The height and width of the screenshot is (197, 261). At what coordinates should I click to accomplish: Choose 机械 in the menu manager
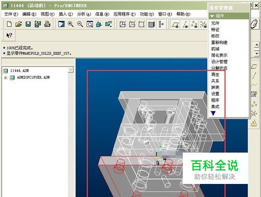click(x=215, y=49)
